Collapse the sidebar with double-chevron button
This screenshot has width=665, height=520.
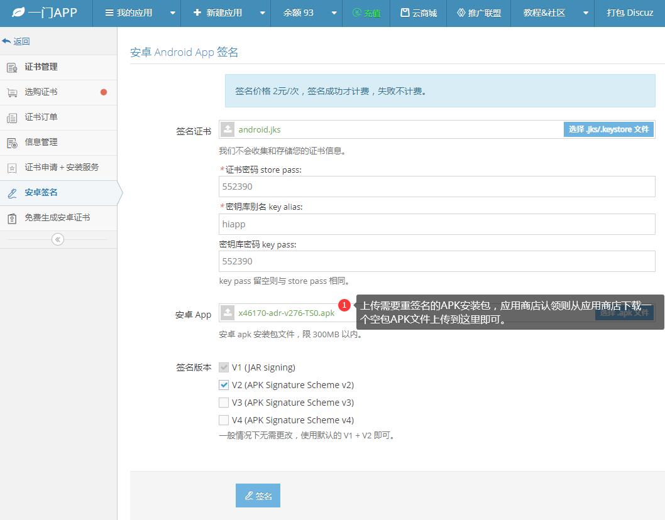58,239
